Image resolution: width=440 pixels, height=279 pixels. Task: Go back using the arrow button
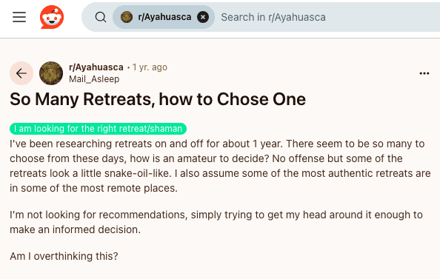tap(21, 73)
